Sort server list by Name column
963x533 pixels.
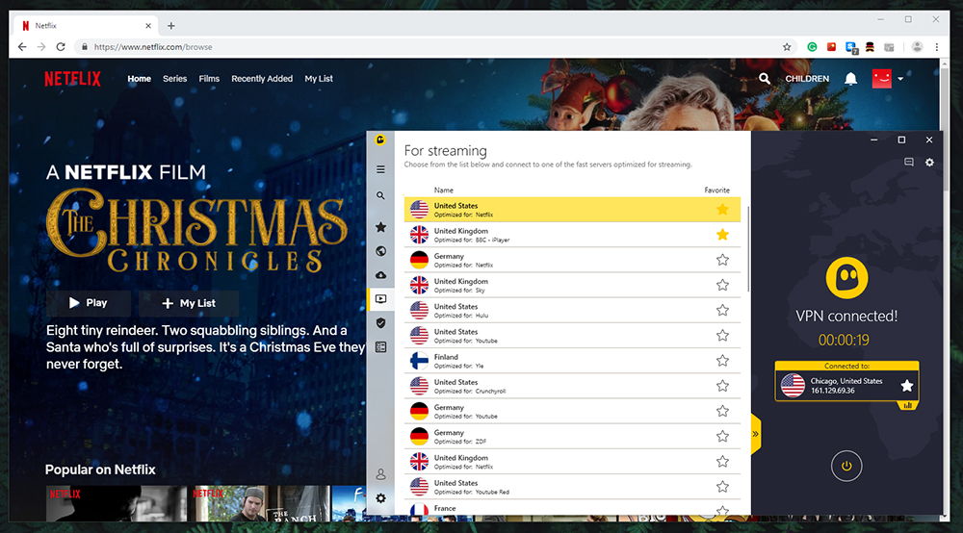(x=443, y=190)
